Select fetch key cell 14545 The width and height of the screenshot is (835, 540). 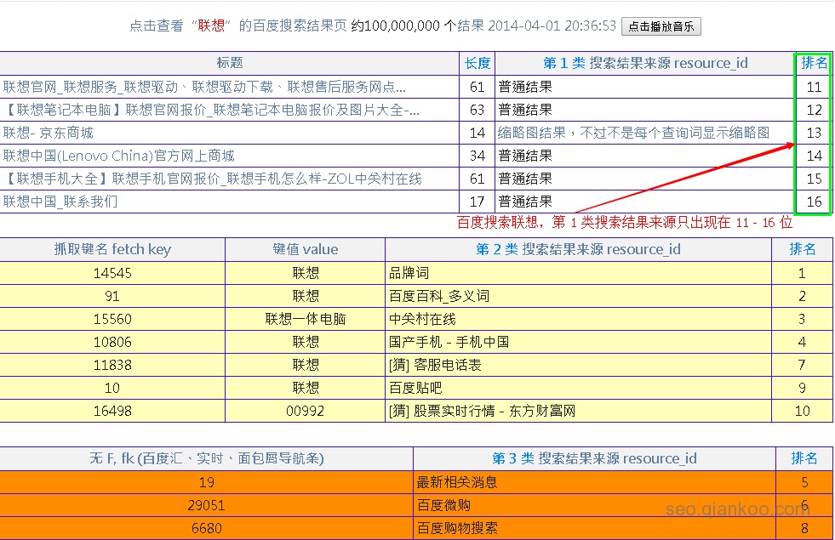tap(112, 273)
